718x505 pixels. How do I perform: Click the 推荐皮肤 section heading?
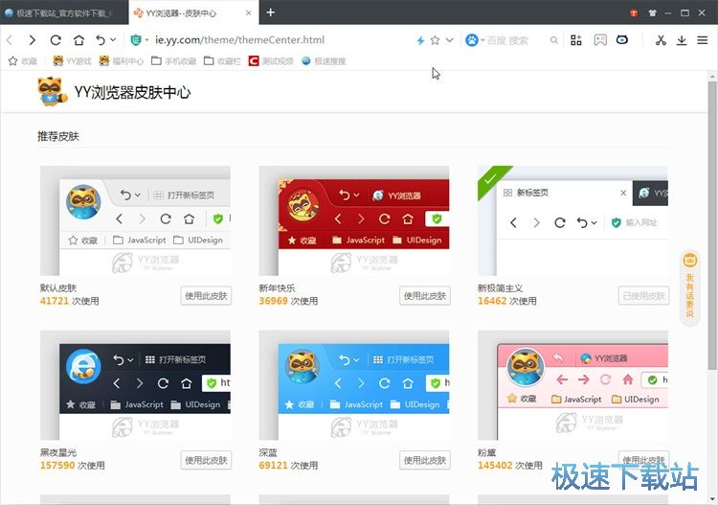(x=58, y=137)
